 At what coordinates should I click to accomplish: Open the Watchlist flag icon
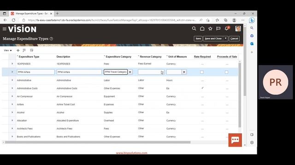click(x=218, y=28)
